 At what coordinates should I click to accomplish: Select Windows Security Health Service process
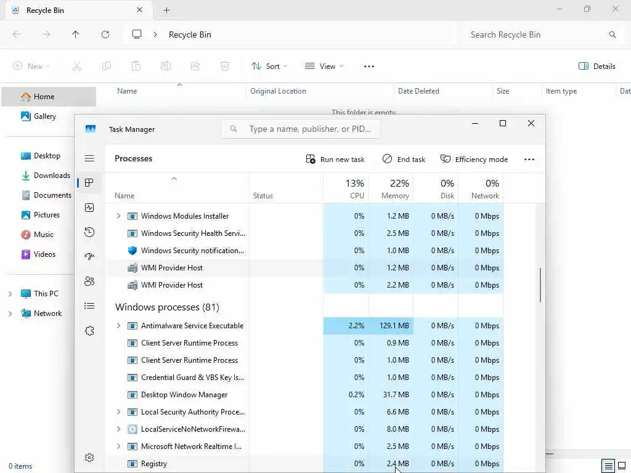304,233
